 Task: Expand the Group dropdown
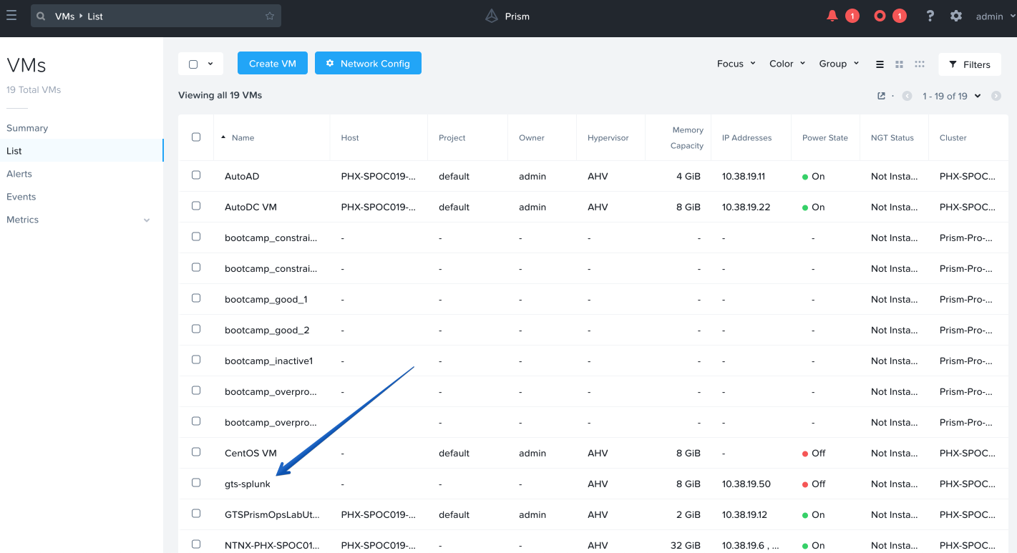point(839,64)
